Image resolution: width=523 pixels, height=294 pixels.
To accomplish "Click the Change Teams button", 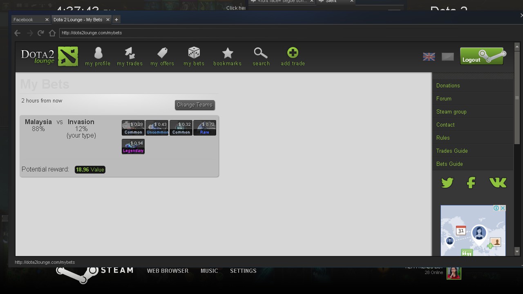I will point(195,105).
